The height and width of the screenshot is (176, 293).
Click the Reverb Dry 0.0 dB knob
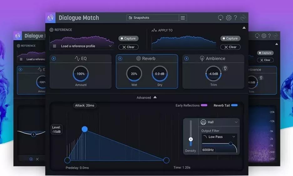point(160,74)
